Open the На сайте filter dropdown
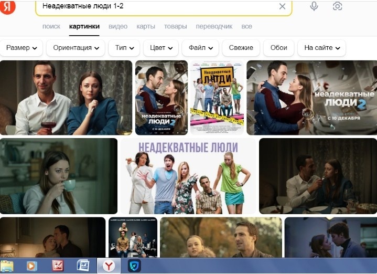Viewport: 377px width, 274px height. (x=322, y=48)
